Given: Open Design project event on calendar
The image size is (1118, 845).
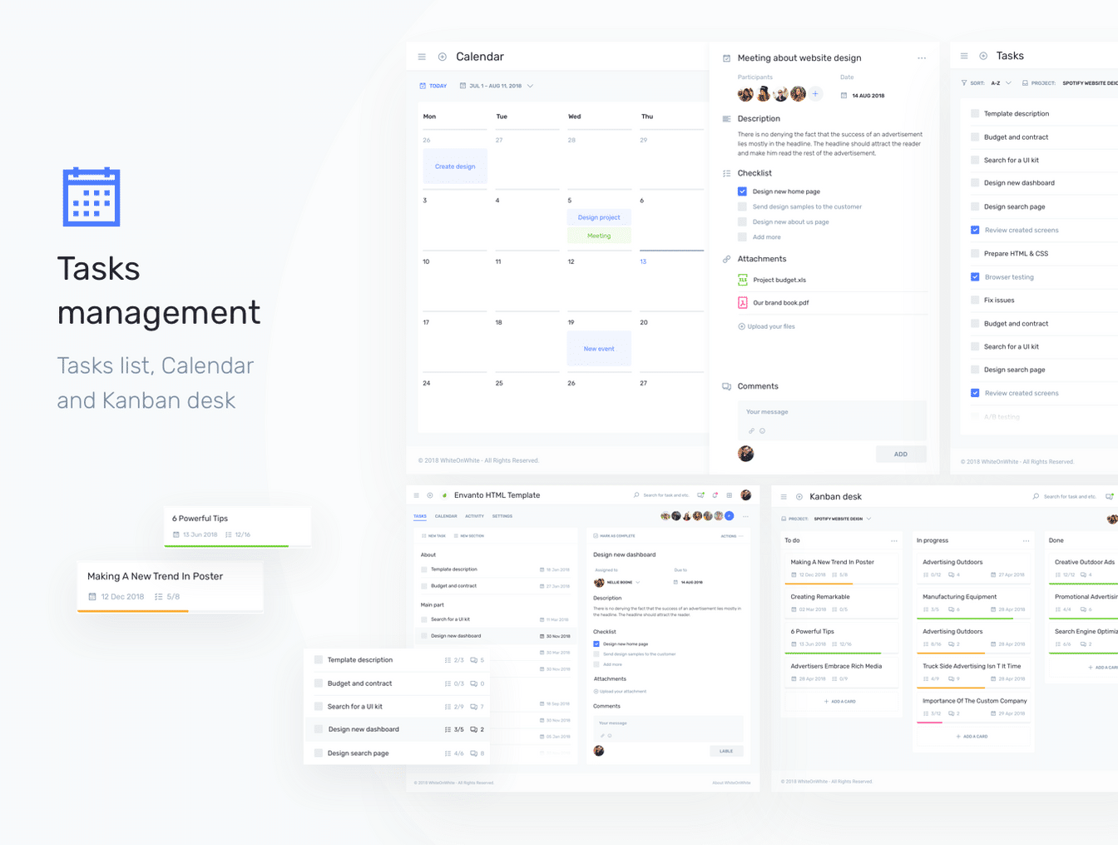Looking at the screenshot, I should 599,217.
